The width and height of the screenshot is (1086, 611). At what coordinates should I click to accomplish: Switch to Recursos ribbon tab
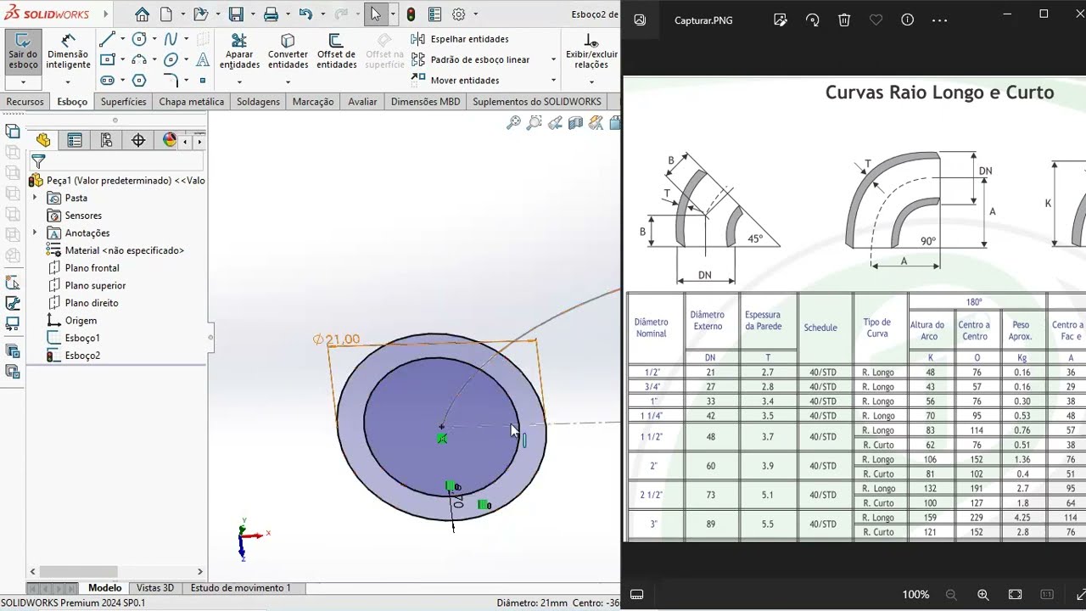(25, 102)
